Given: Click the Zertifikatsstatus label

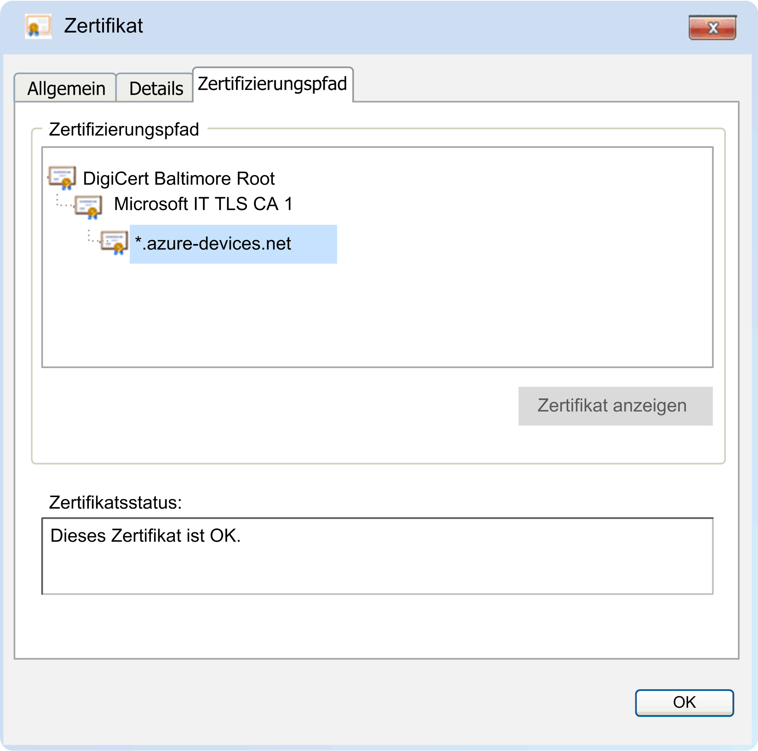Looking at the screenshot, I should point(115,502).
